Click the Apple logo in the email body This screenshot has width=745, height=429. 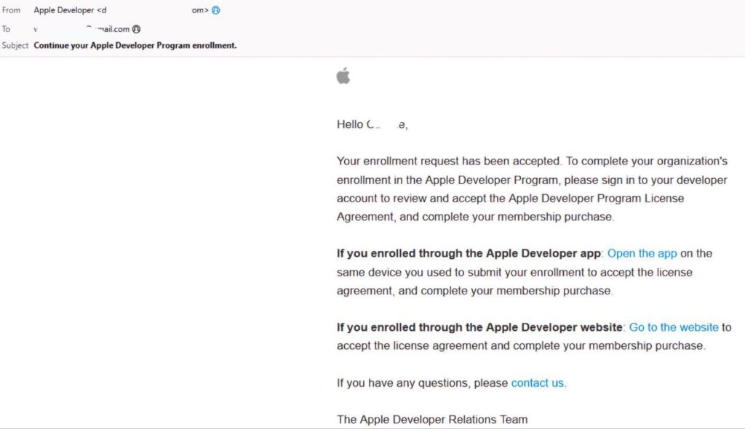[343, 76]
